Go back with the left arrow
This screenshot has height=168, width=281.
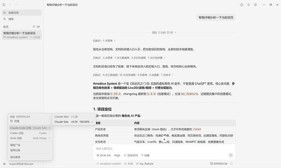click(10, 5)
